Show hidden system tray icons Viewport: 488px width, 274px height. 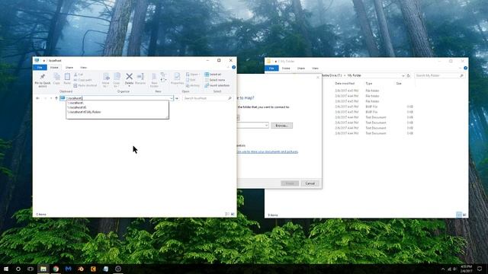click(443, 269)
